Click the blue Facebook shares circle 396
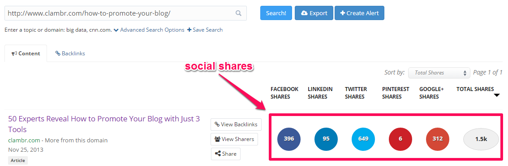 [x=289, y=138]
